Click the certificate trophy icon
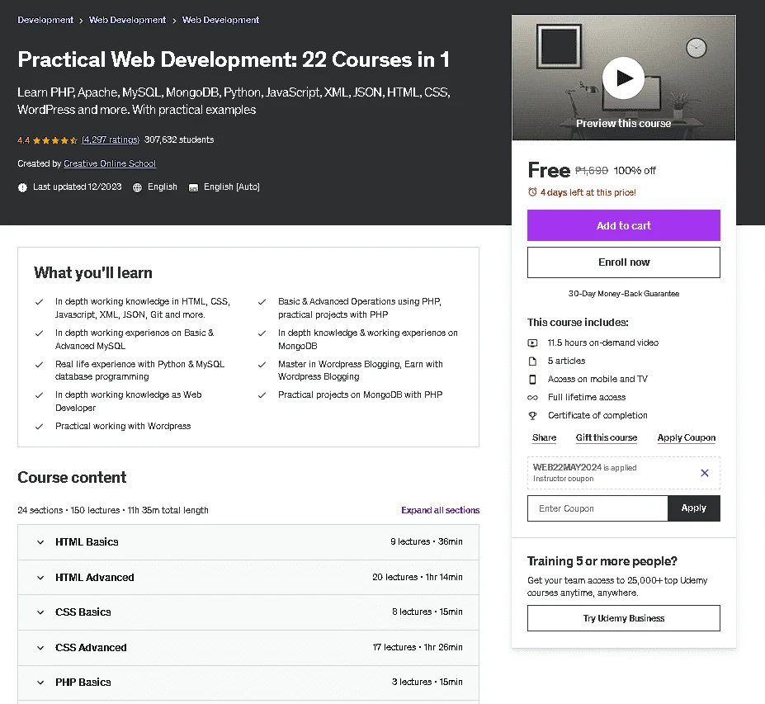The image size is (765, 704). pyautogui.click(x=533, y=416)
